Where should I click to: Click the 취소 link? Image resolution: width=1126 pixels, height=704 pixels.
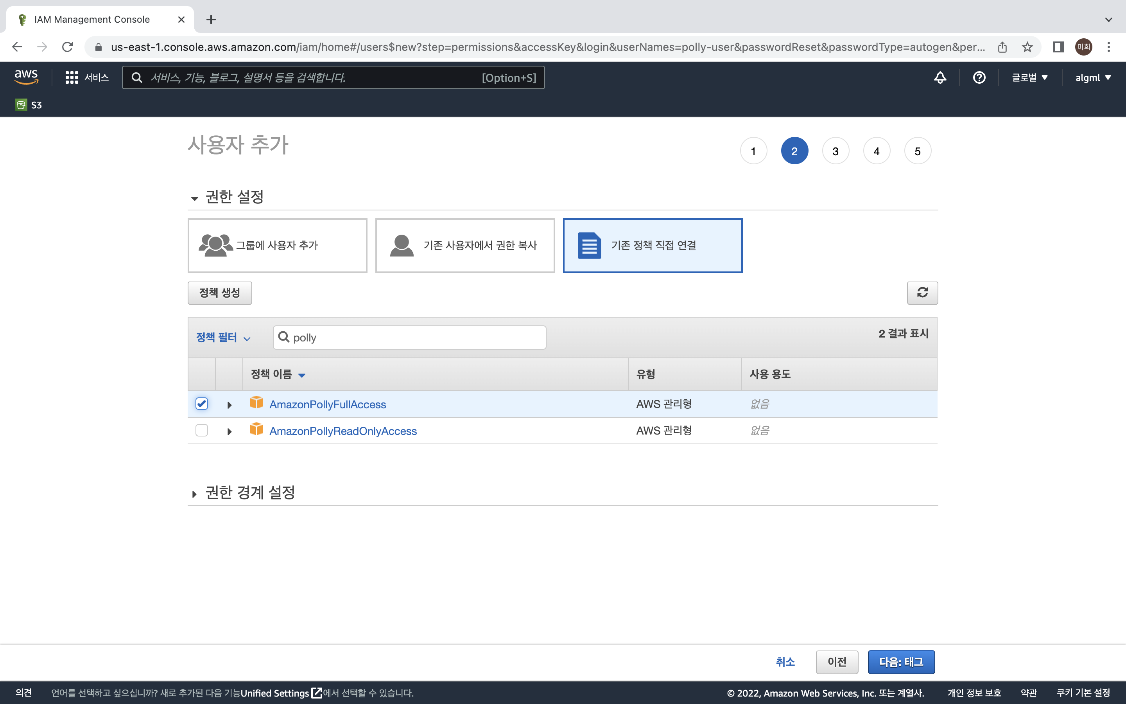(785, 662)
